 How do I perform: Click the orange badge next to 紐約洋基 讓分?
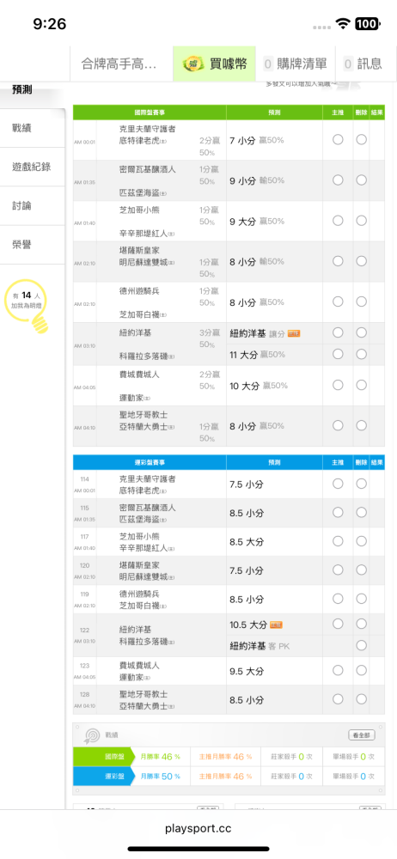point(294,333)
